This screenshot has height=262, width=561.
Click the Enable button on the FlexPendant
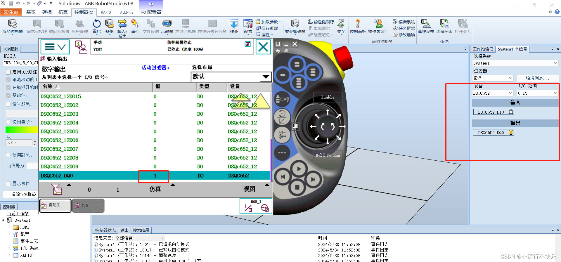pyautogui.click(x=328, y=97)
